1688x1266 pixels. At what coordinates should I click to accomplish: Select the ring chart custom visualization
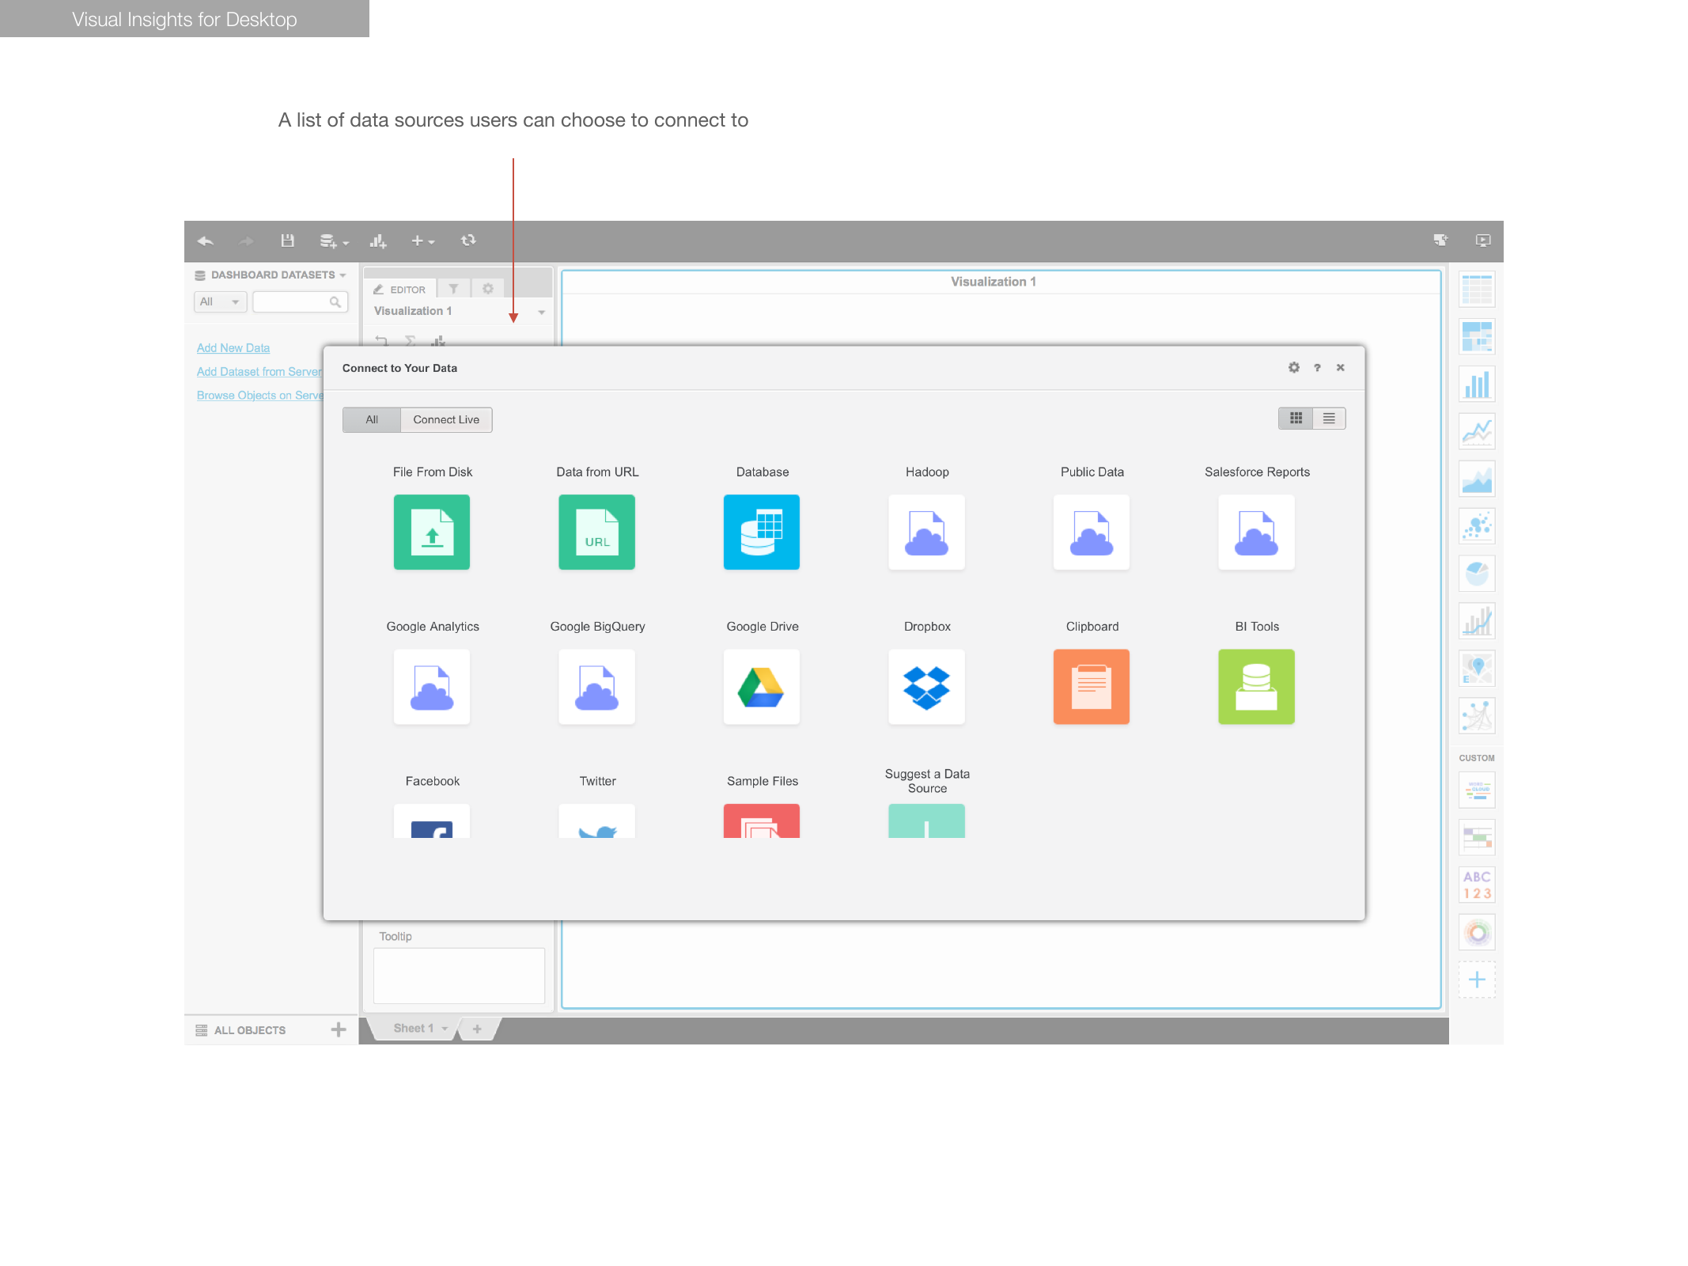(x=1477, y=932)
